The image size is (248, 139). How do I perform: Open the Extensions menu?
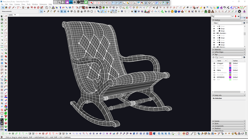(43, 4)
